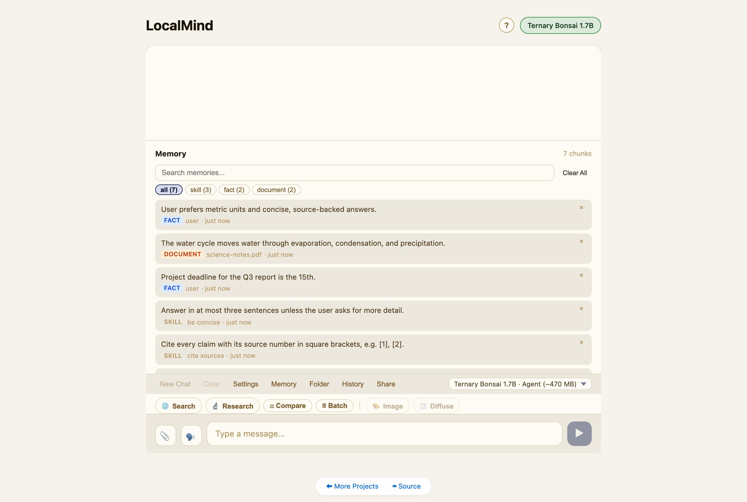This screenshot has height=502, width=747.
Task: Click Clear in the toolbar
Action: [x=212, y=384]
